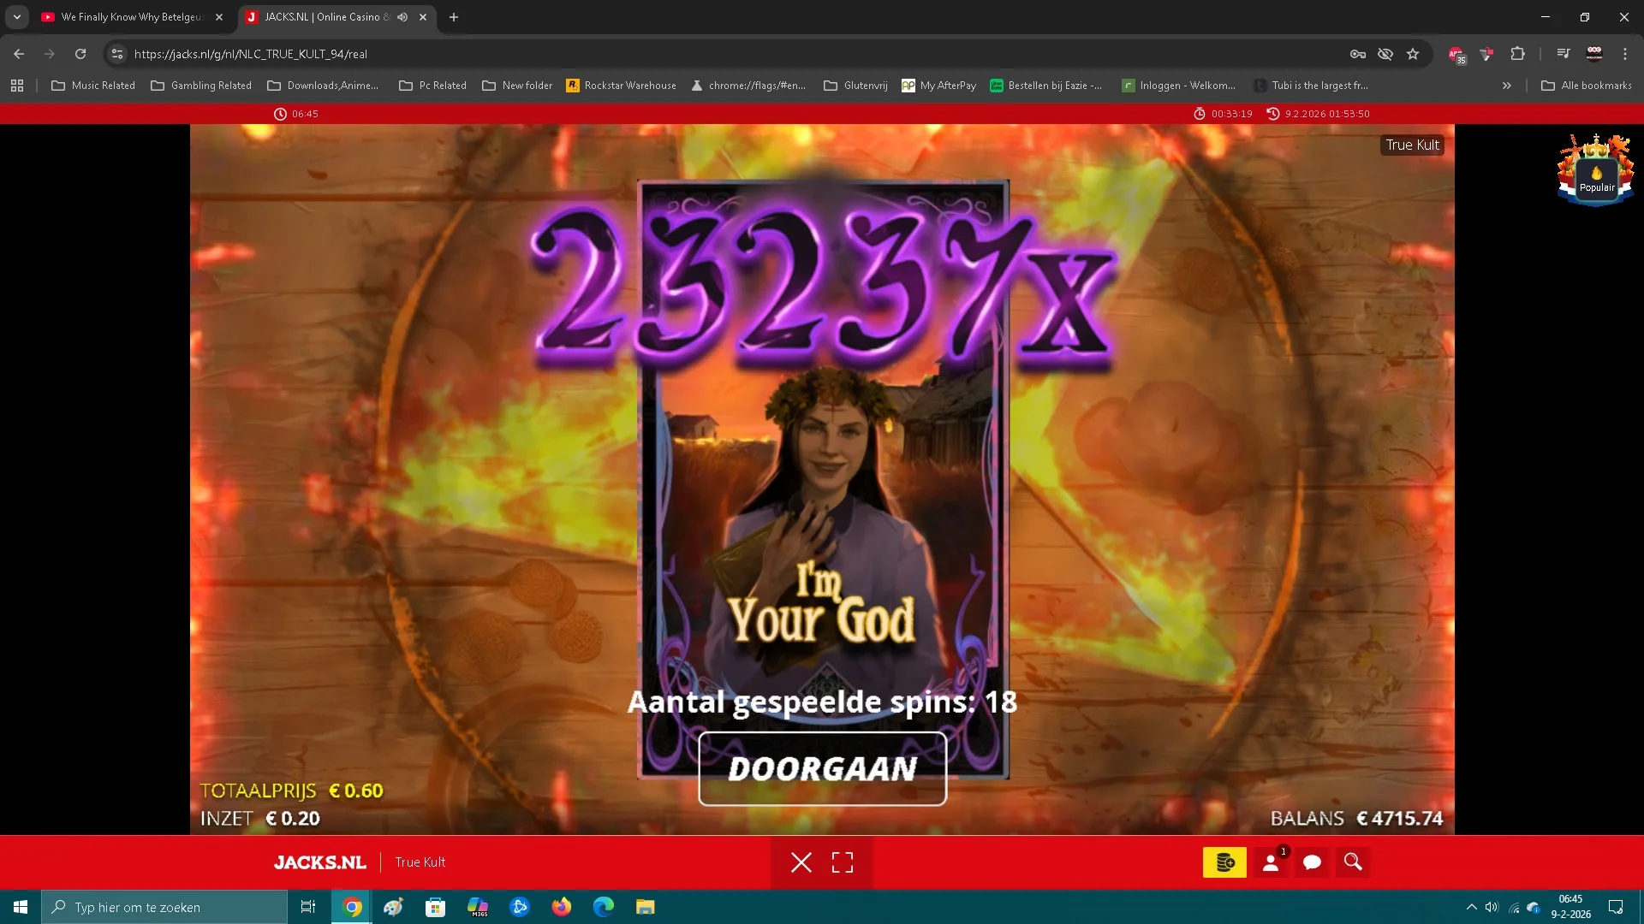
Task: Open the apps grid shortcut
Action: click(x=17, y=86)
